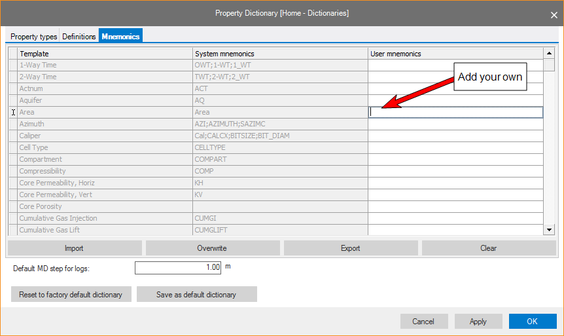Cancel the dialog changes
Screen dimensions: 564x336
click(x=423, y=322)
